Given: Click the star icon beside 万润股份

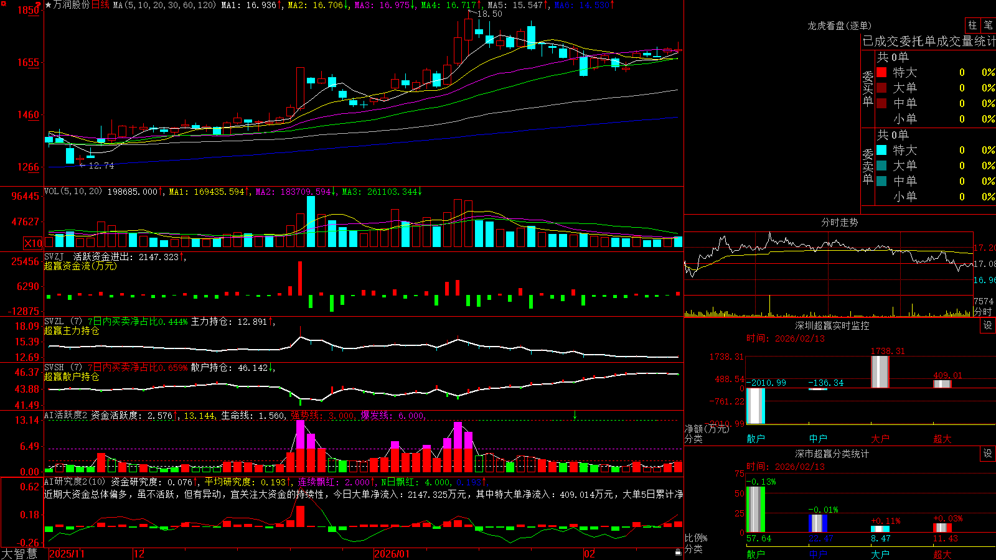Looking at the screenshot, I should (49, 5).
